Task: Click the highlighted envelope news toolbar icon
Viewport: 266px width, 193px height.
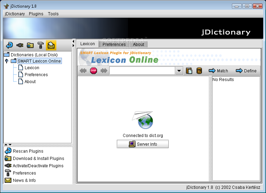Action: click(x=51, y=45)
